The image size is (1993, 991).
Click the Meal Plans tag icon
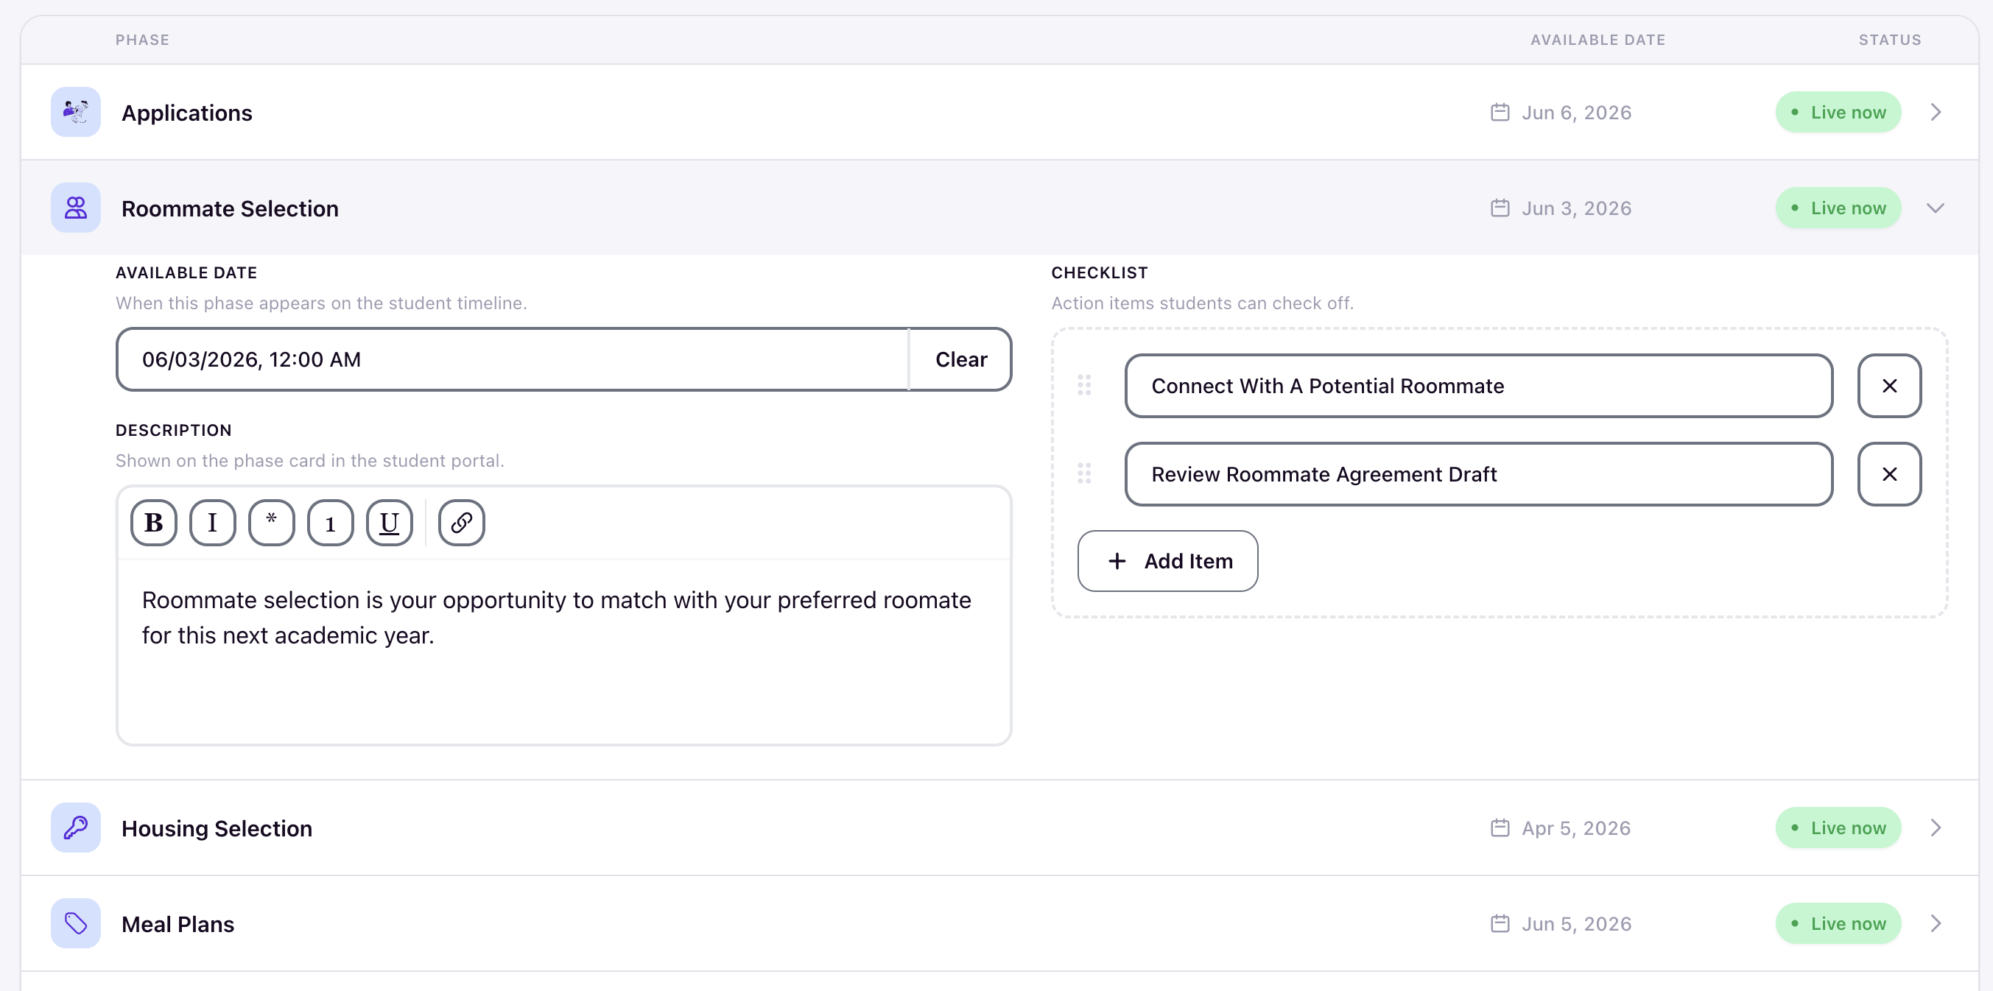click(76, 924)
